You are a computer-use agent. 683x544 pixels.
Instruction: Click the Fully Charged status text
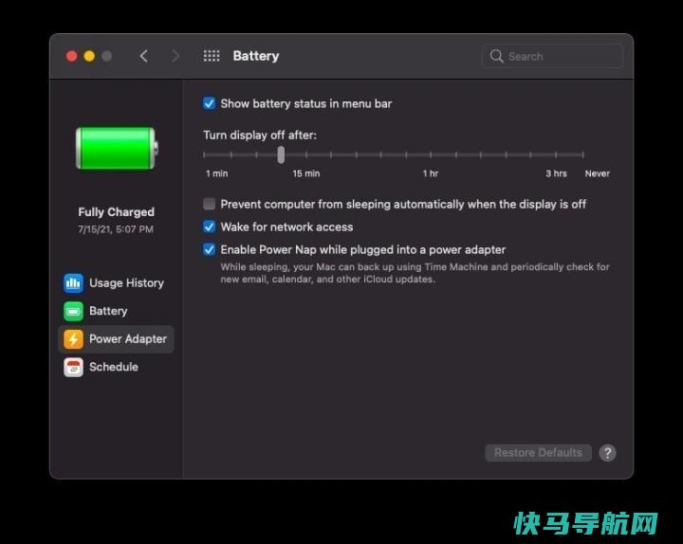(116, 212)
